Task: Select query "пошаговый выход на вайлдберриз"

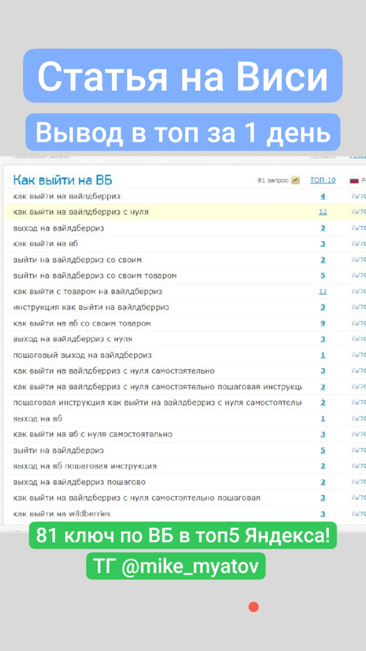Action: point(82,355)
